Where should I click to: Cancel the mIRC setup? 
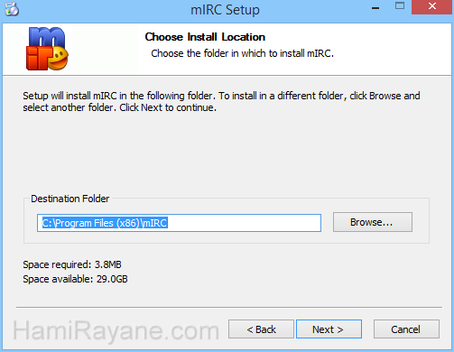[x=406, y=329]
